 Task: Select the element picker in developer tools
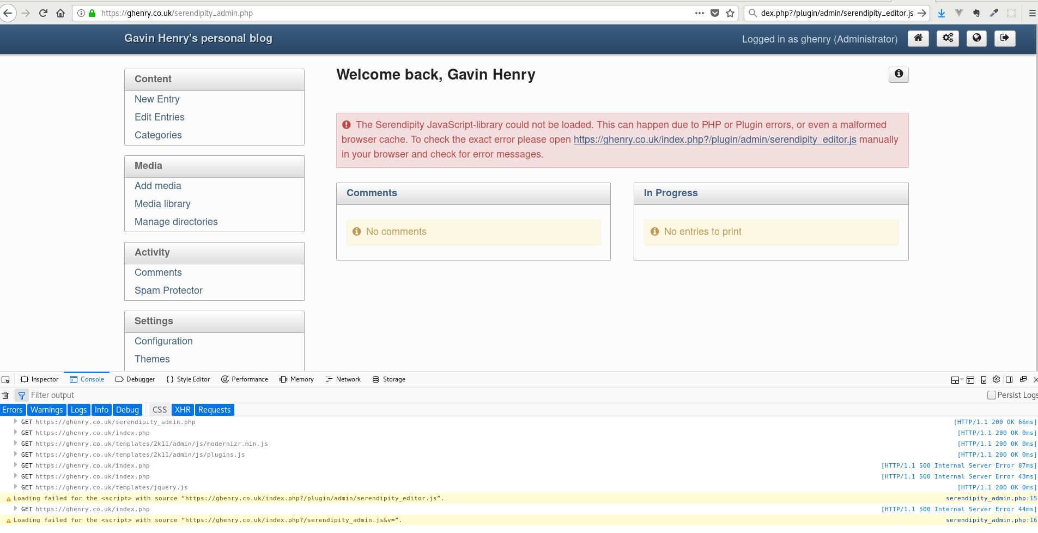coord(6,379)
